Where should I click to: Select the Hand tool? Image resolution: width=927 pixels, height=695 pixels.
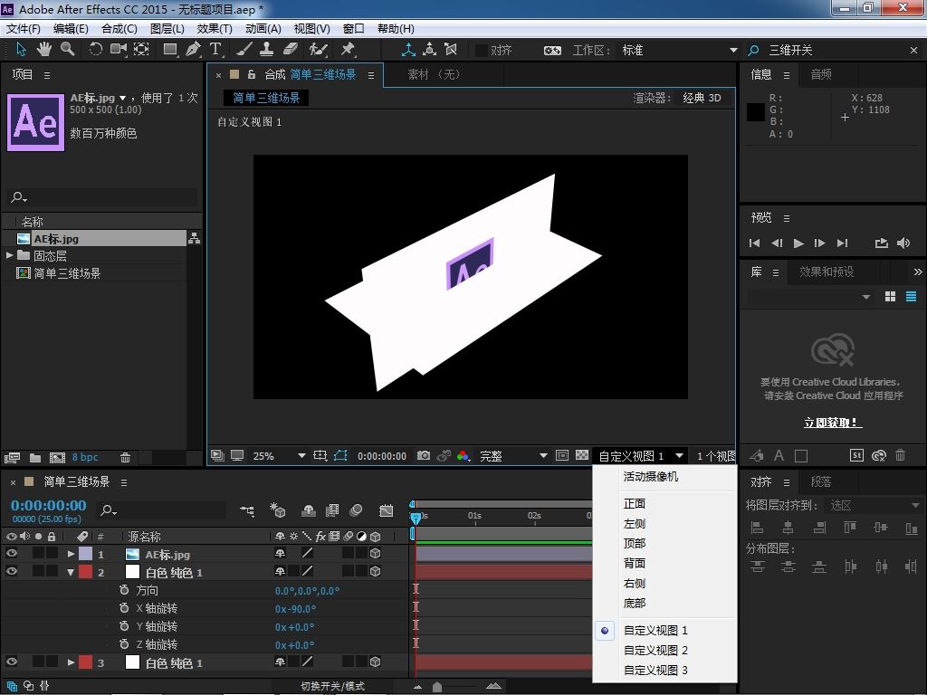(43, 50)
